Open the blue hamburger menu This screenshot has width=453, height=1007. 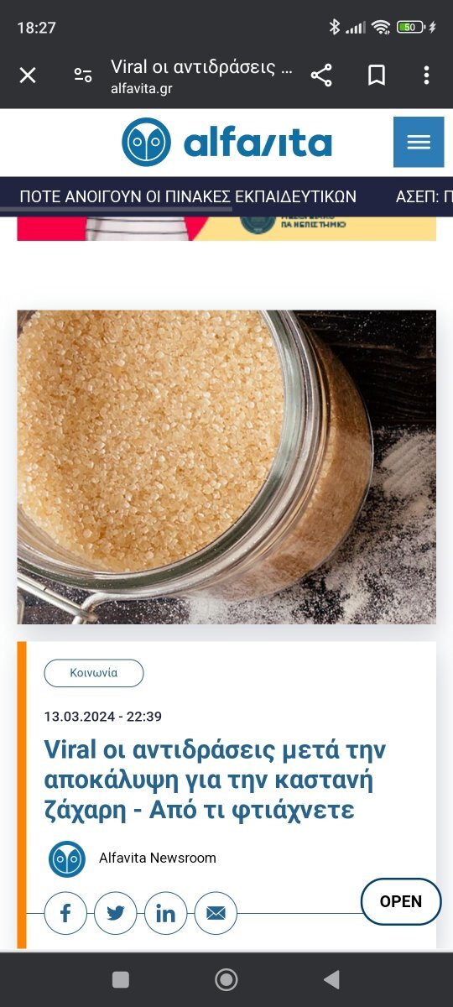pos(419,142)
